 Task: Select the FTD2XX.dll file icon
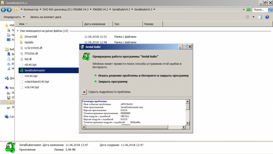(x=21, y=54)
